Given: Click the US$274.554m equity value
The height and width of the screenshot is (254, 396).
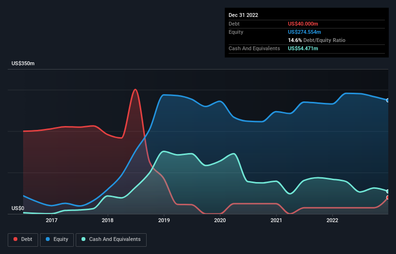Looking at the screenshot, I should coord(304,32).
